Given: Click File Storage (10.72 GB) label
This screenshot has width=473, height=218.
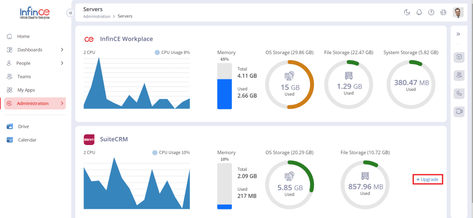Looking at the screenshot, I should (365, 152).
